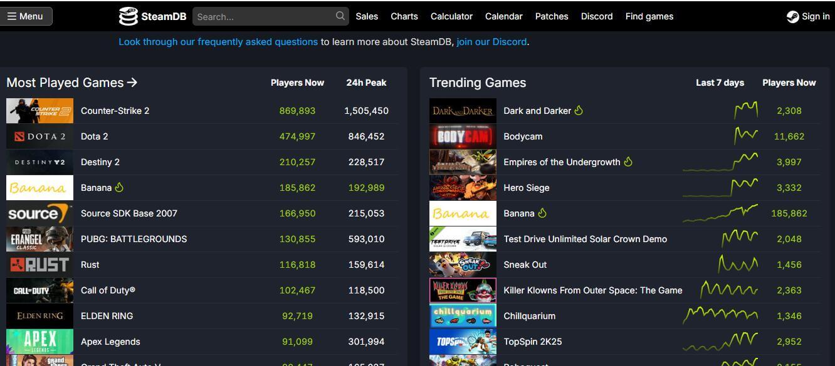Open Killer Klowns From Outer Space link

click(x=593, y=290)
